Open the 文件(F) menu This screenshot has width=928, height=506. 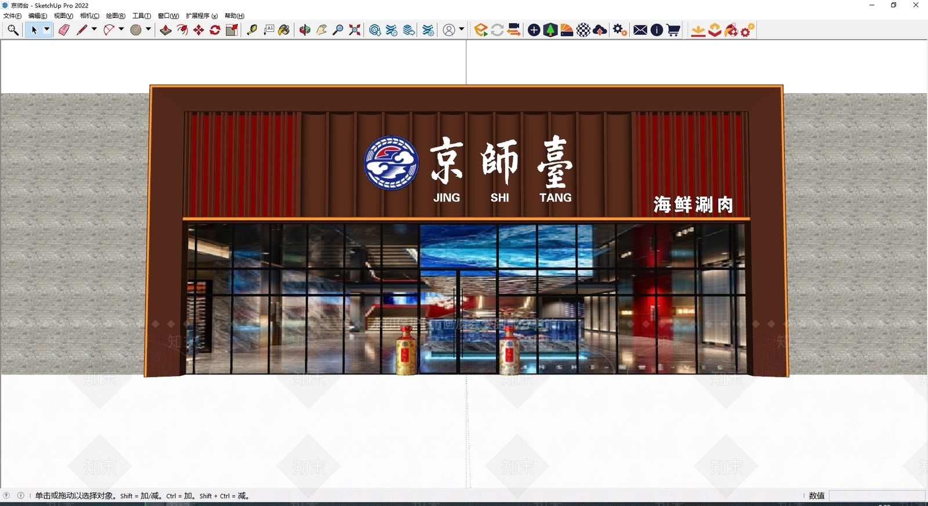12,16
